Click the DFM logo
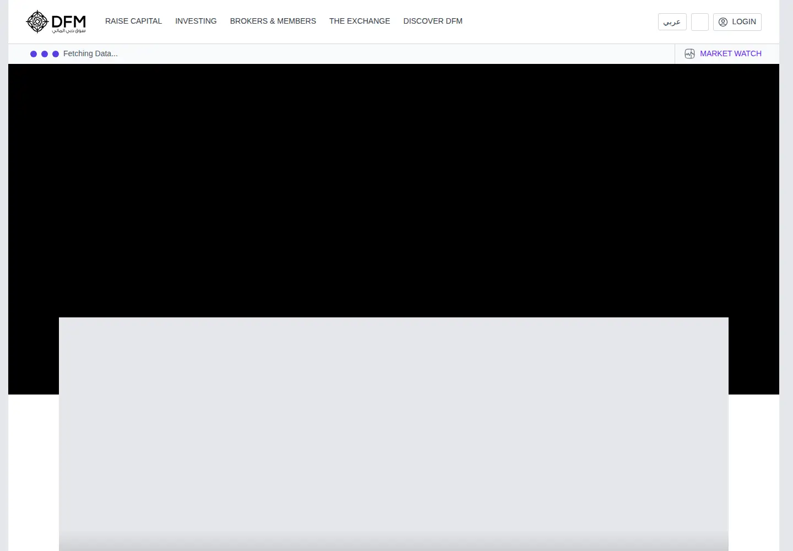This screenshot has height=551, width=793. 56,21
